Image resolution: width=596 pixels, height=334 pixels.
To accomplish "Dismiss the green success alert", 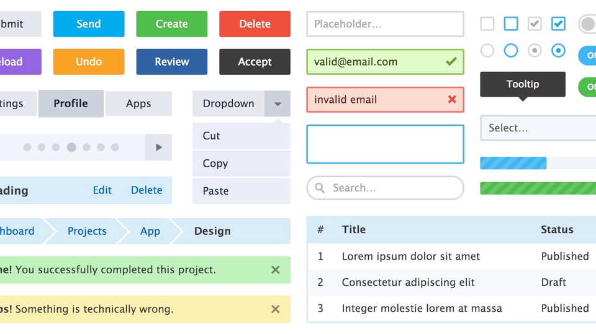I will pos(276,270).
